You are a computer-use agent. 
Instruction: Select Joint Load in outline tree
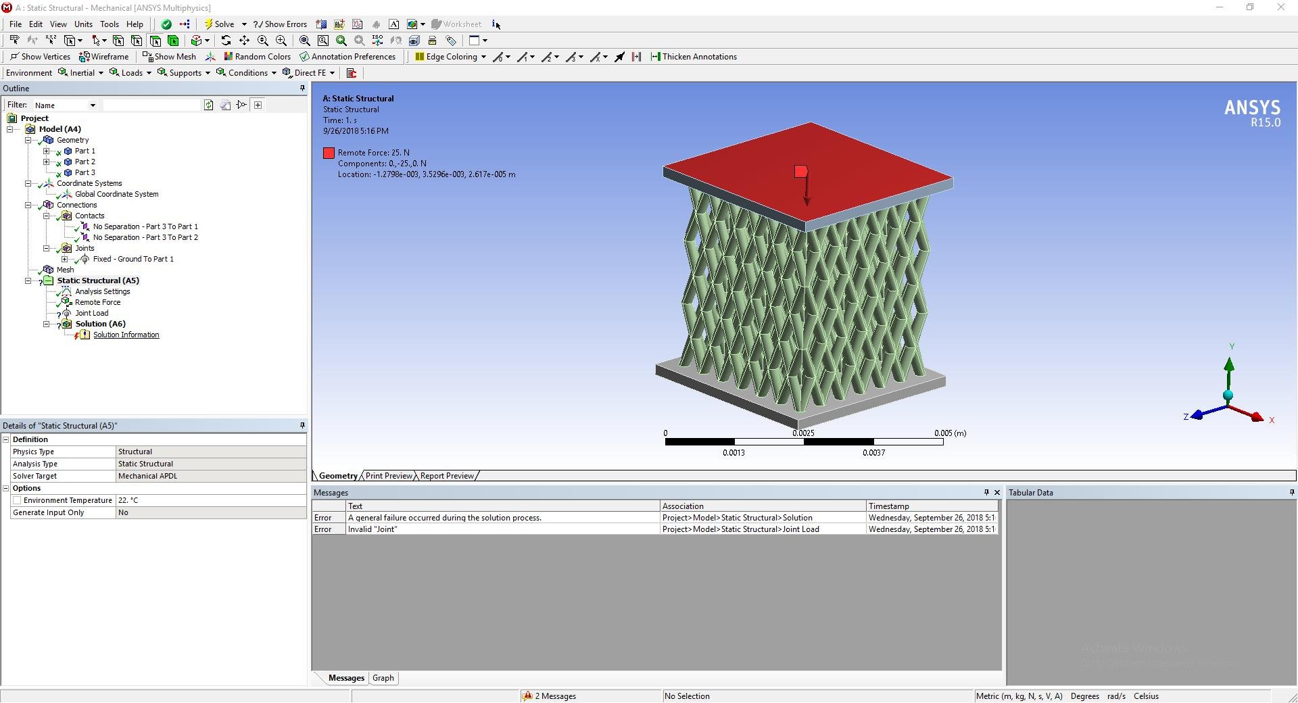click(x=91, y=313)
